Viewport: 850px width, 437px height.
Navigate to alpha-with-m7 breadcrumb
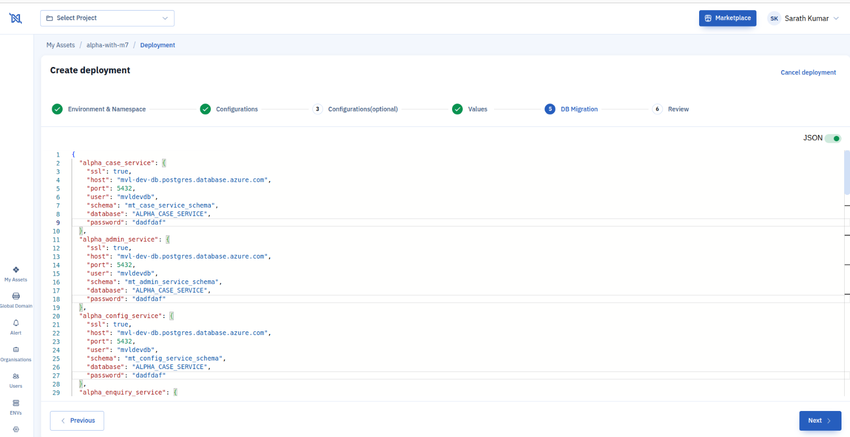(107, 45)
